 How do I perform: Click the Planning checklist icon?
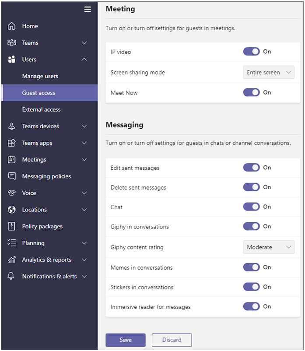(x=12, y=243)
